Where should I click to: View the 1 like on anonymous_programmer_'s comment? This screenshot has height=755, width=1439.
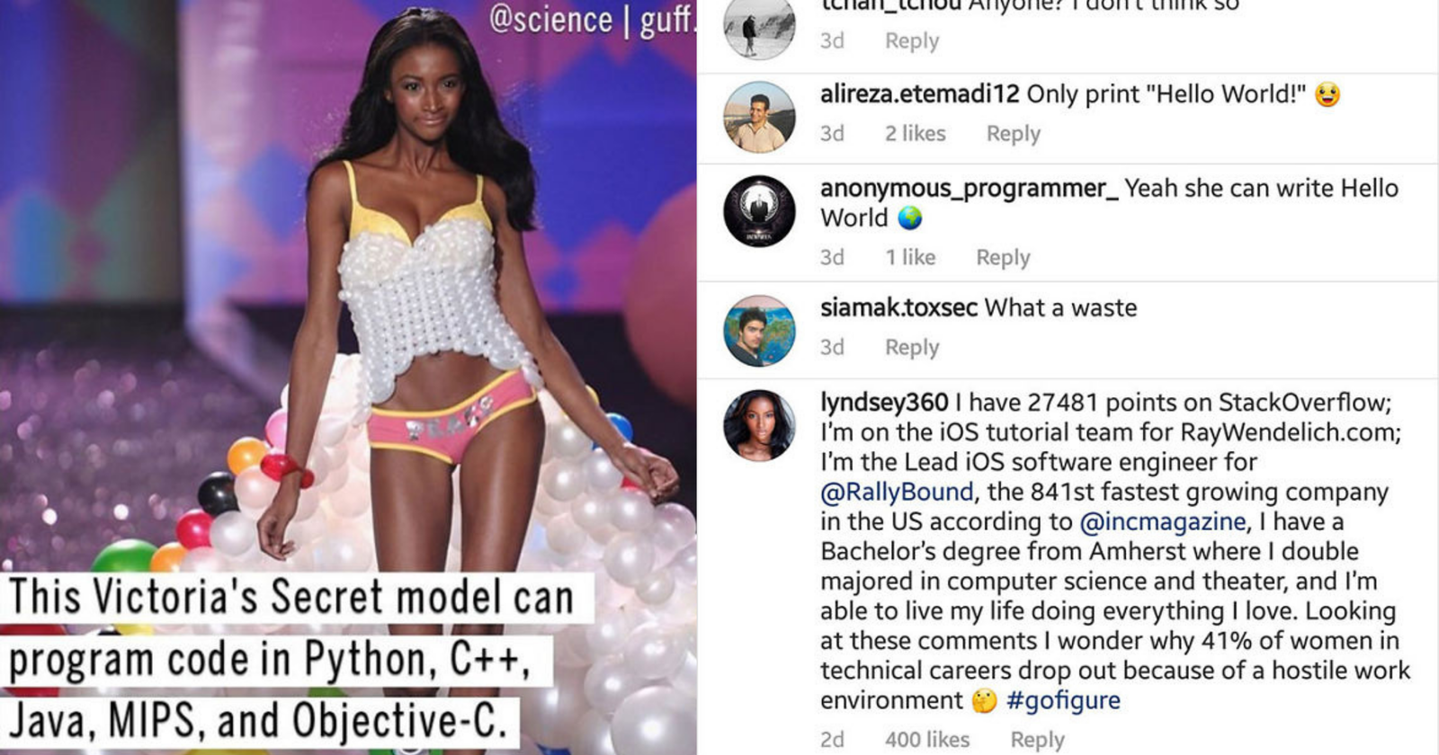[x=910, y=258]
